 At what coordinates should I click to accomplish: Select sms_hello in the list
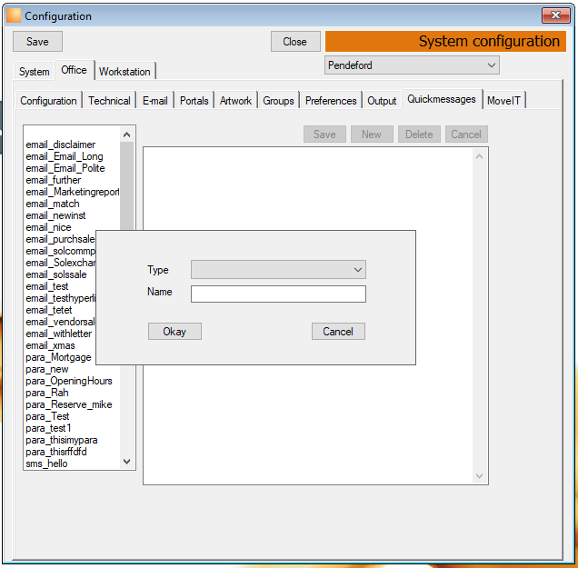(x=46, y=463)
